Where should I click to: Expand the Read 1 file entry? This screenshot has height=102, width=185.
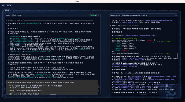tap(125, 26)
